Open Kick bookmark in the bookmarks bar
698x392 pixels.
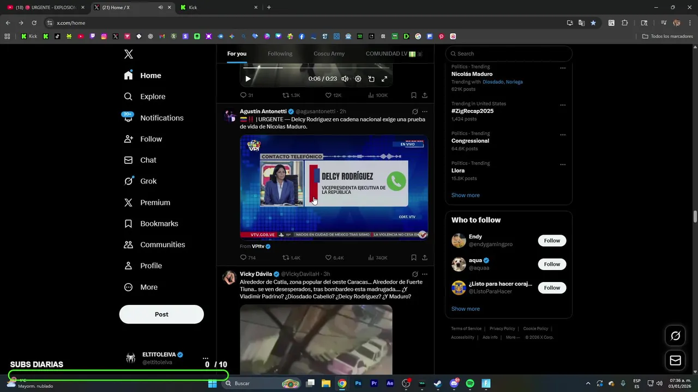tap(29, 36)
